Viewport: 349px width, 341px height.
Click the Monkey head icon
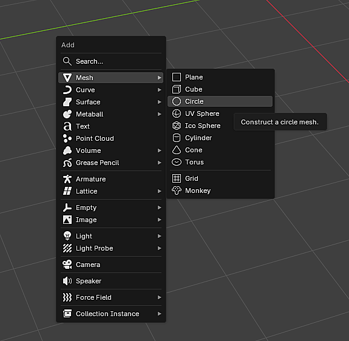[x=177, y=191]
